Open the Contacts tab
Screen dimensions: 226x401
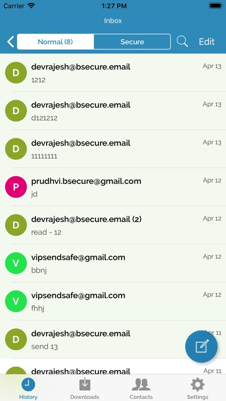click(141, 389)
